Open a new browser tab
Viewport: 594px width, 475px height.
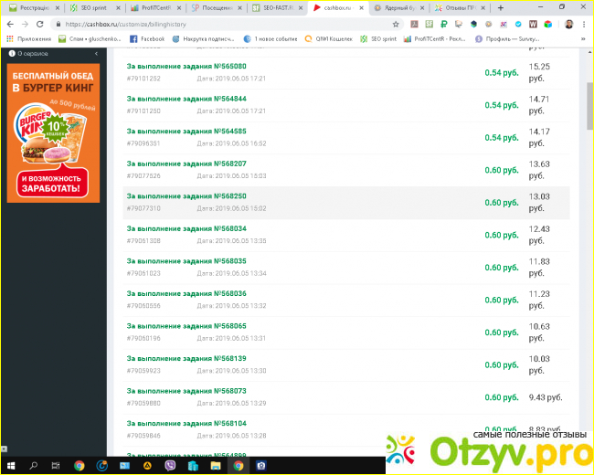point(500,7)
